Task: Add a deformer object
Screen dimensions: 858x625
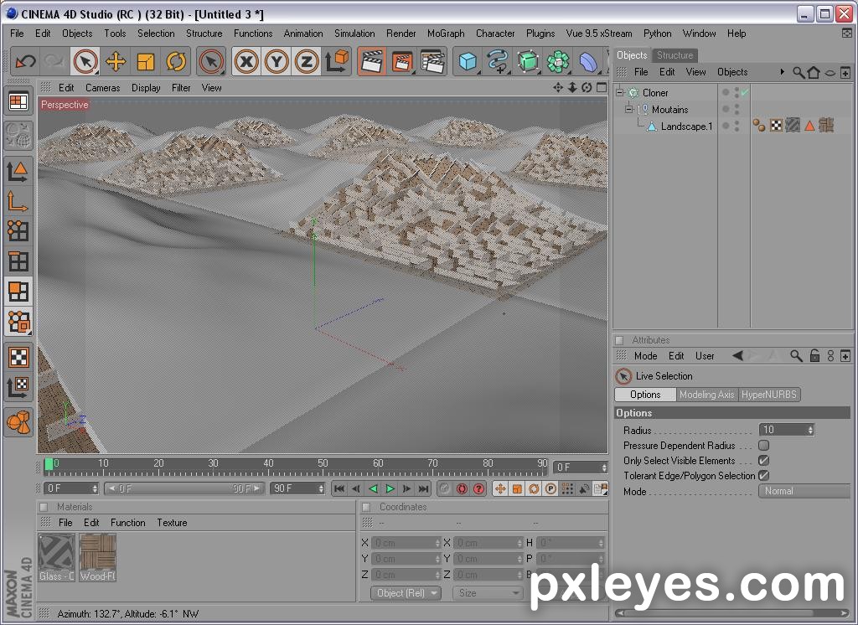Action: pyautogui.click(x=588, y=61)
